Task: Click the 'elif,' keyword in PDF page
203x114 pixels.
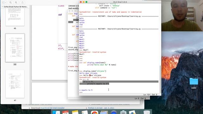Action: tap(61, 48)
